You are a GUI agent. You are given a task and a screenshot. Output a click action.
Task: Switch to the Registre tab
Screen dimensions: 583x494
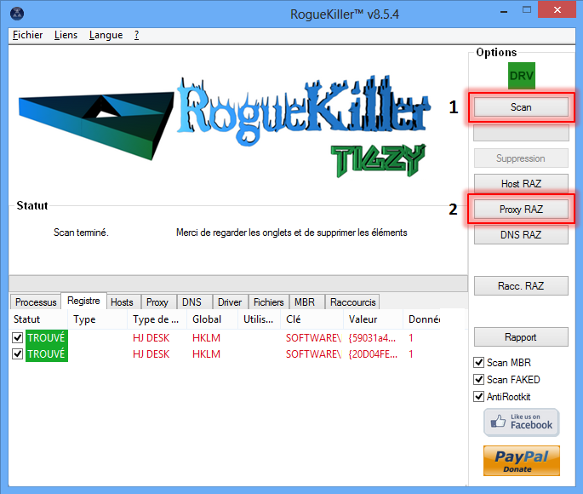click(x=83, y=301)
